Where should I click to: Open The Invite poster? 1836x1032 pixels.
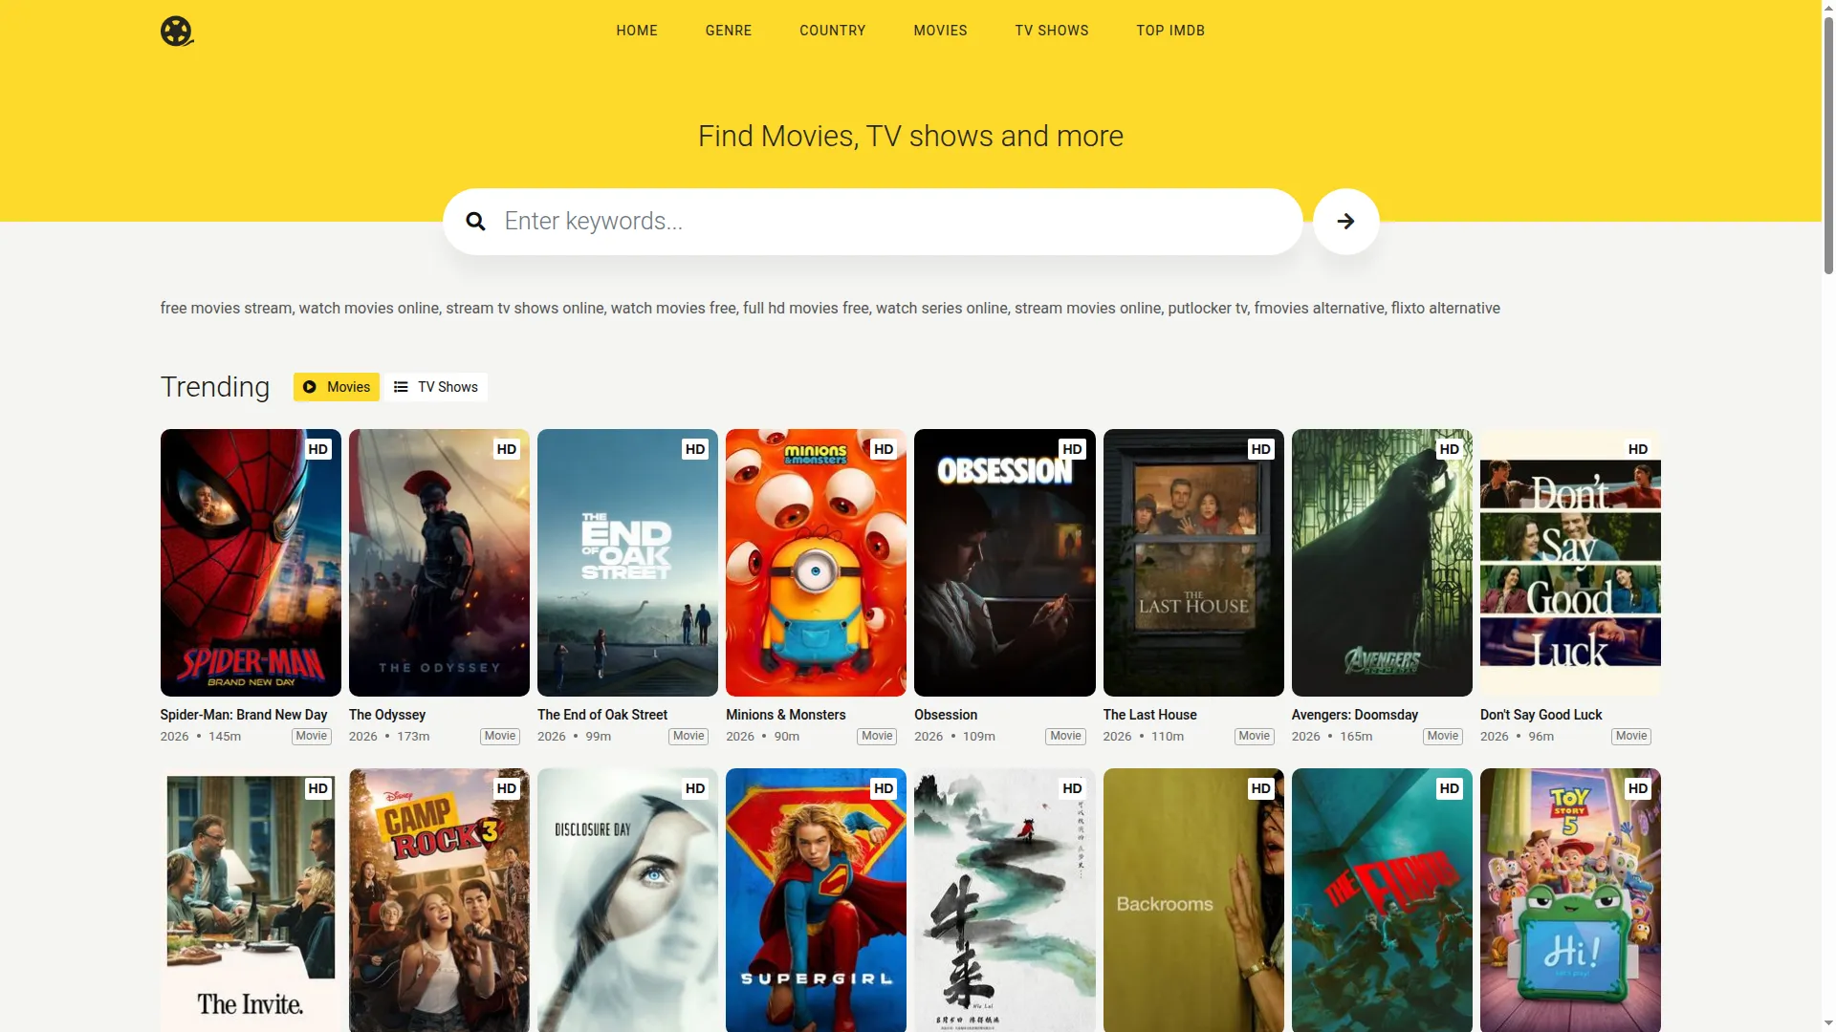click(x=251, y=900)
